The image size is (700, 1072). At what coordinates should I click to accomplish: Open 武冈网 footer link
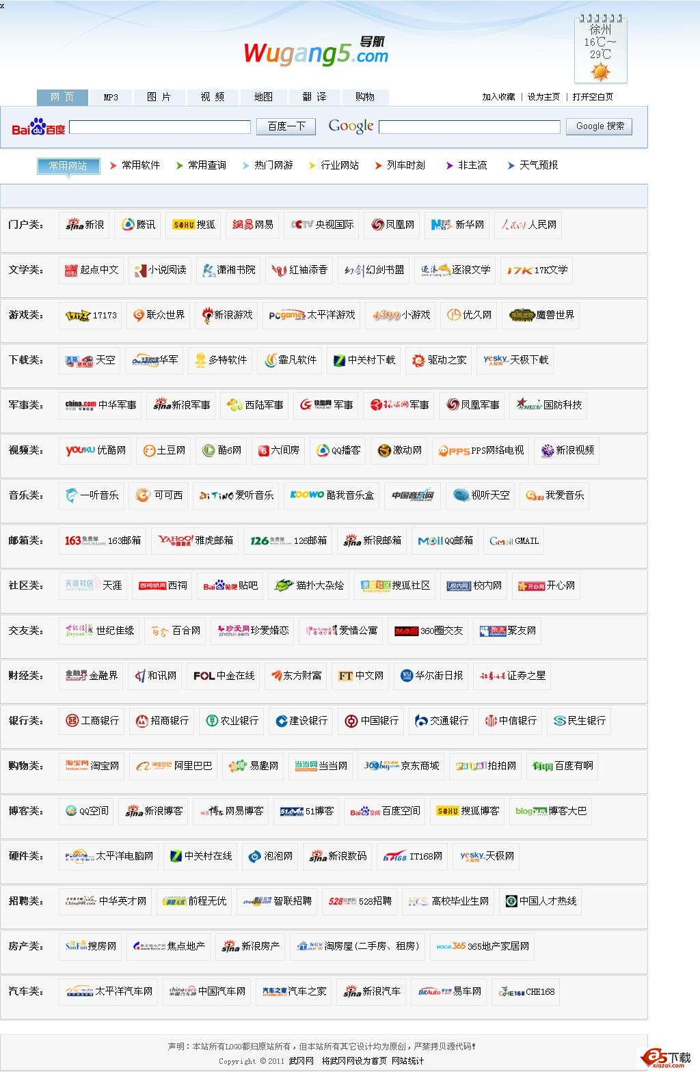tap(301, 1061)
